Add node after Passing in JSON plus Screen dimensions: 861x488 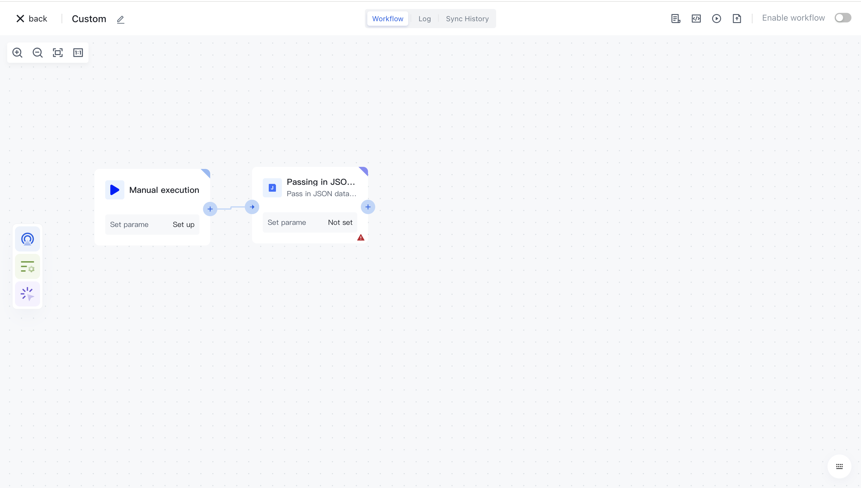368,207
